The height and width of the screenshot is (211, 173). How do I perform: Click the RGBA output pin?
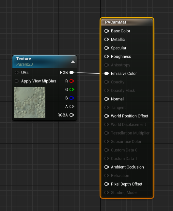pyautogui.click(x=72, y=115)
